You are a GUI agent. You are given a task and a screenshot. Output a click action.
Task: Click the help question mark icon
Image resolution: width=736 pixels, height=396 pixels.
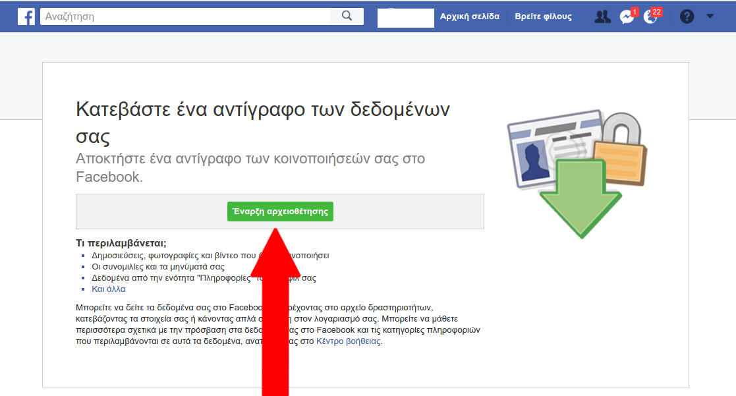(687, 17)
